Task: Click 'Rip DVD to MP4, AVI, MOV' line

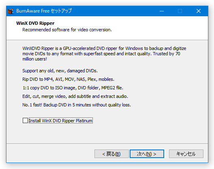Action: click(68, 79)
